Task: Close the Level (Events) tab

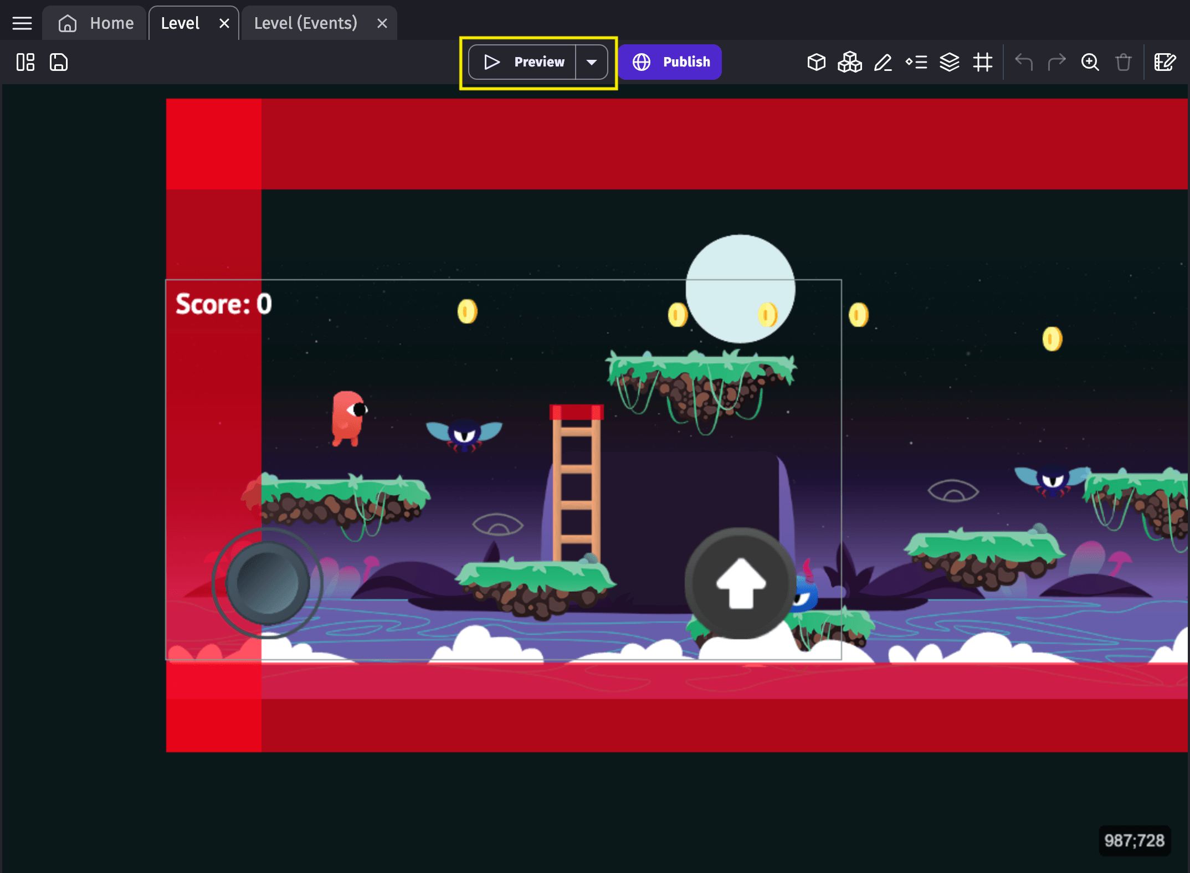Action: point(382,23)
